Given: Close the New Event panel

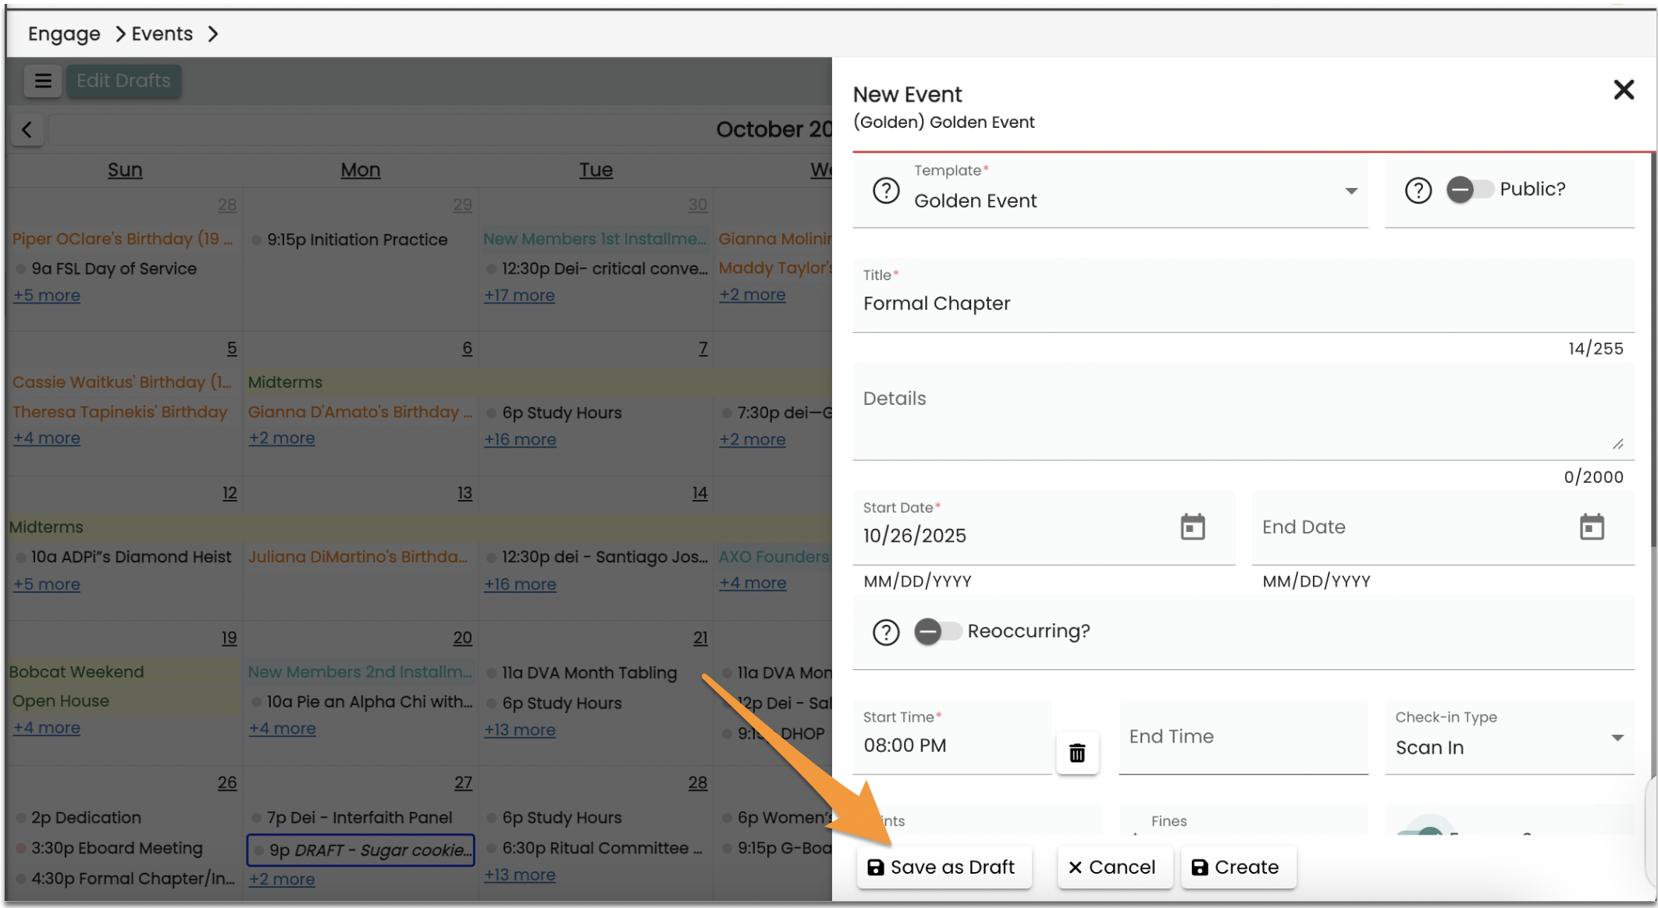Looking at the screenshot, I should 1623,90.
